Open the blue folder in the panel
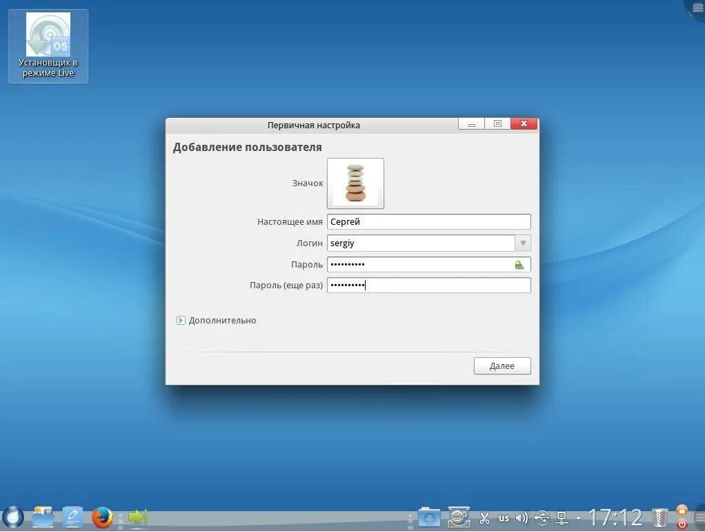Viewport: 705px width, 531px height. point(429,517)
